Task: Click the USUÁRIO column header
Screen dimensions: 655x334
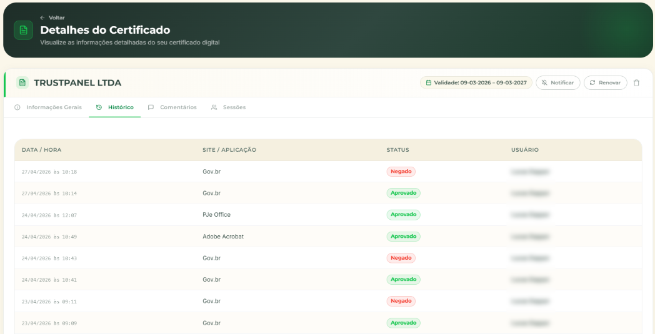Action: click(x=524, y=150)
